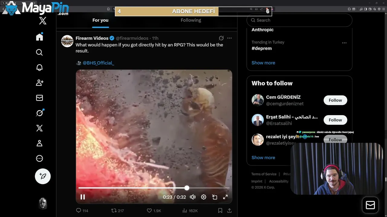
Task: Click bookmark icon in browser address bar
Action: pyautogui.click(x=108, y=9)
